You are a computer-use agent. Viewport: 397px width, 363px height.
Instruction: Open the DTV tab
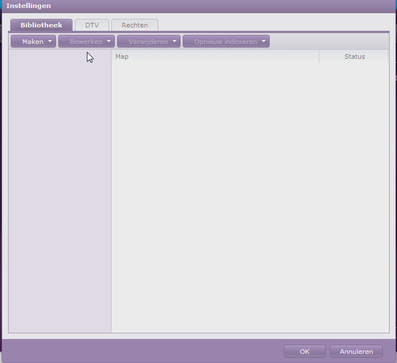click(92, 25)
